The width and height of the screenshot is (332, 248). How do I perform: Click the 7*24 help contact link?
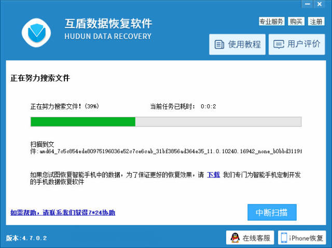(x=63, y=212)
